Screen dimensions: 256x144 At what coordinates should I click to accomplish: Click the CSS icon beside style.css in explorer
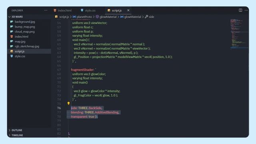[12, 56]
